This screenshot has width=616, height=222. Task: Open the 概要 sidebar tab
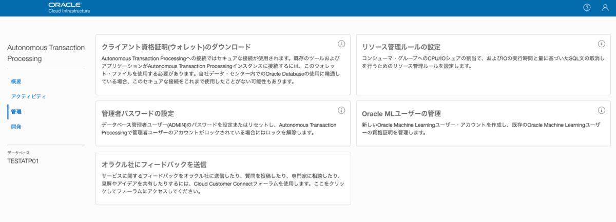tap(16, 82)
